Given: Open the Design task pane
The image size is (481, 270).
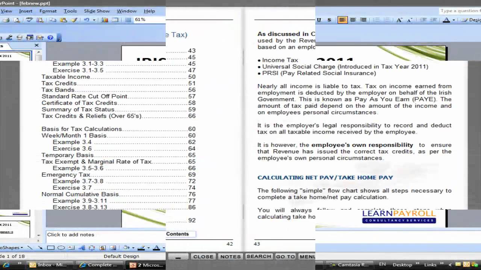Looking at the screenshot, I should 471,20.
